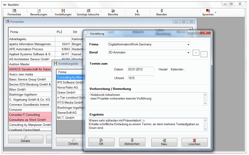The height and width of the screenshot is (155, 249).
Task: Select C. Vogelsang GmbH & Co. KG row
Action: (30, 100)
